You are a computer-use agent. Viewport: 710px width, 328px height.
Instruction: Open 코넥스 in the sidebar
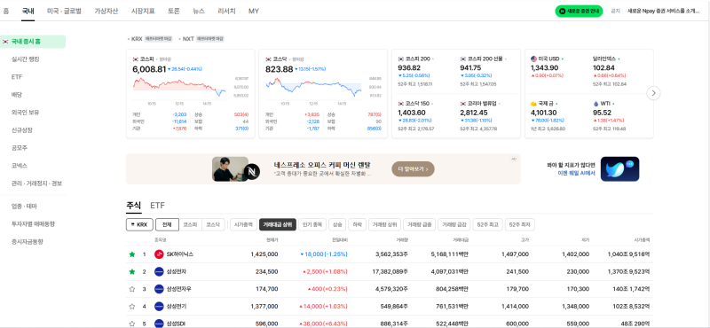click(20, 166)
